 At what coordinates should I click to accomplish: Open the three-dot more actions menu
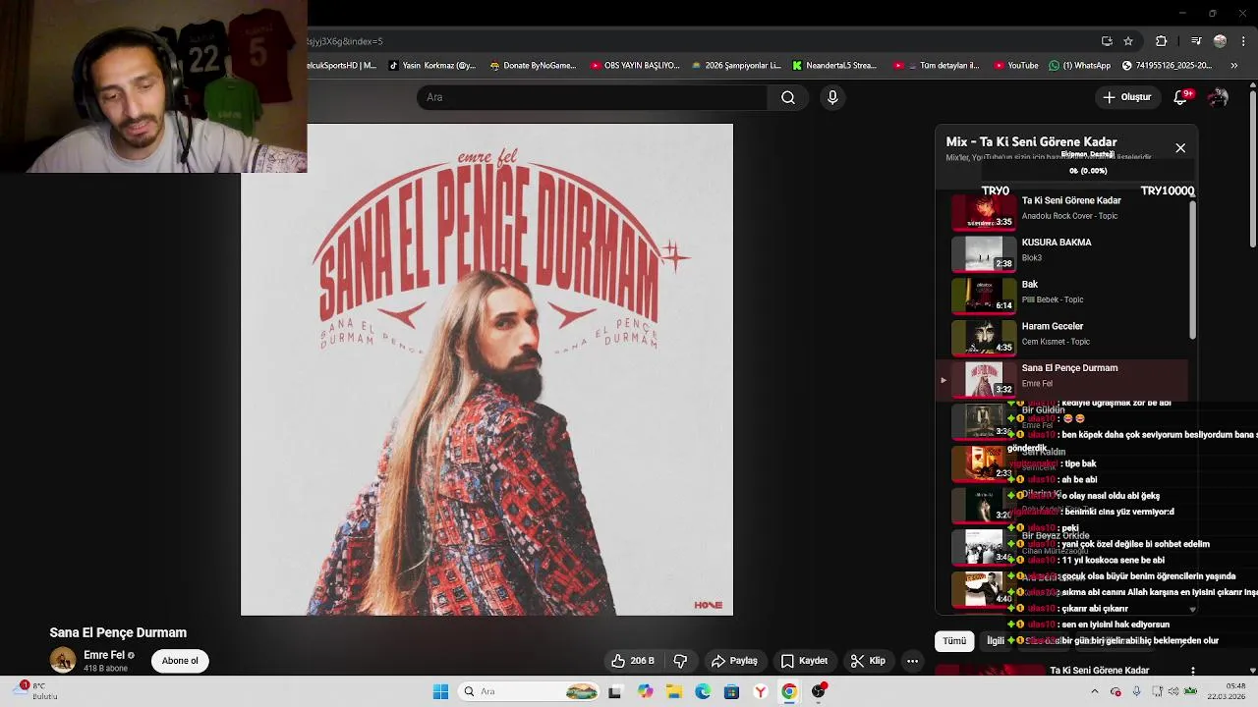(912, 661)
